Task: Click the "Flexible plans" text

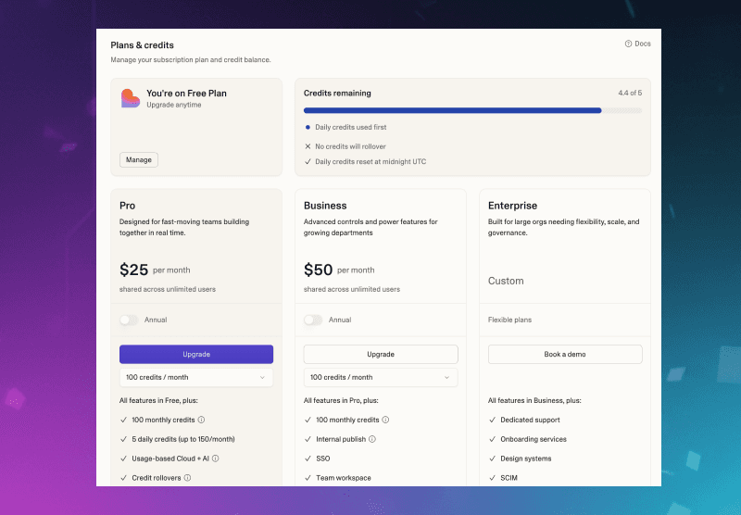Action: point(510,320)
